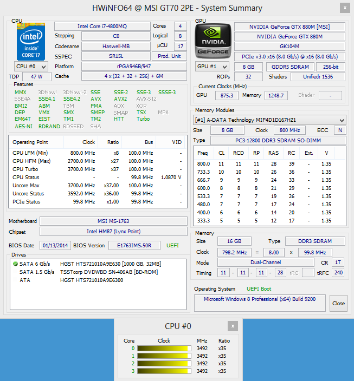This screenshot has width=354, height=381.
Task: Click the memory clock 798.2 MHz field
Action: (x=234, y=252)
